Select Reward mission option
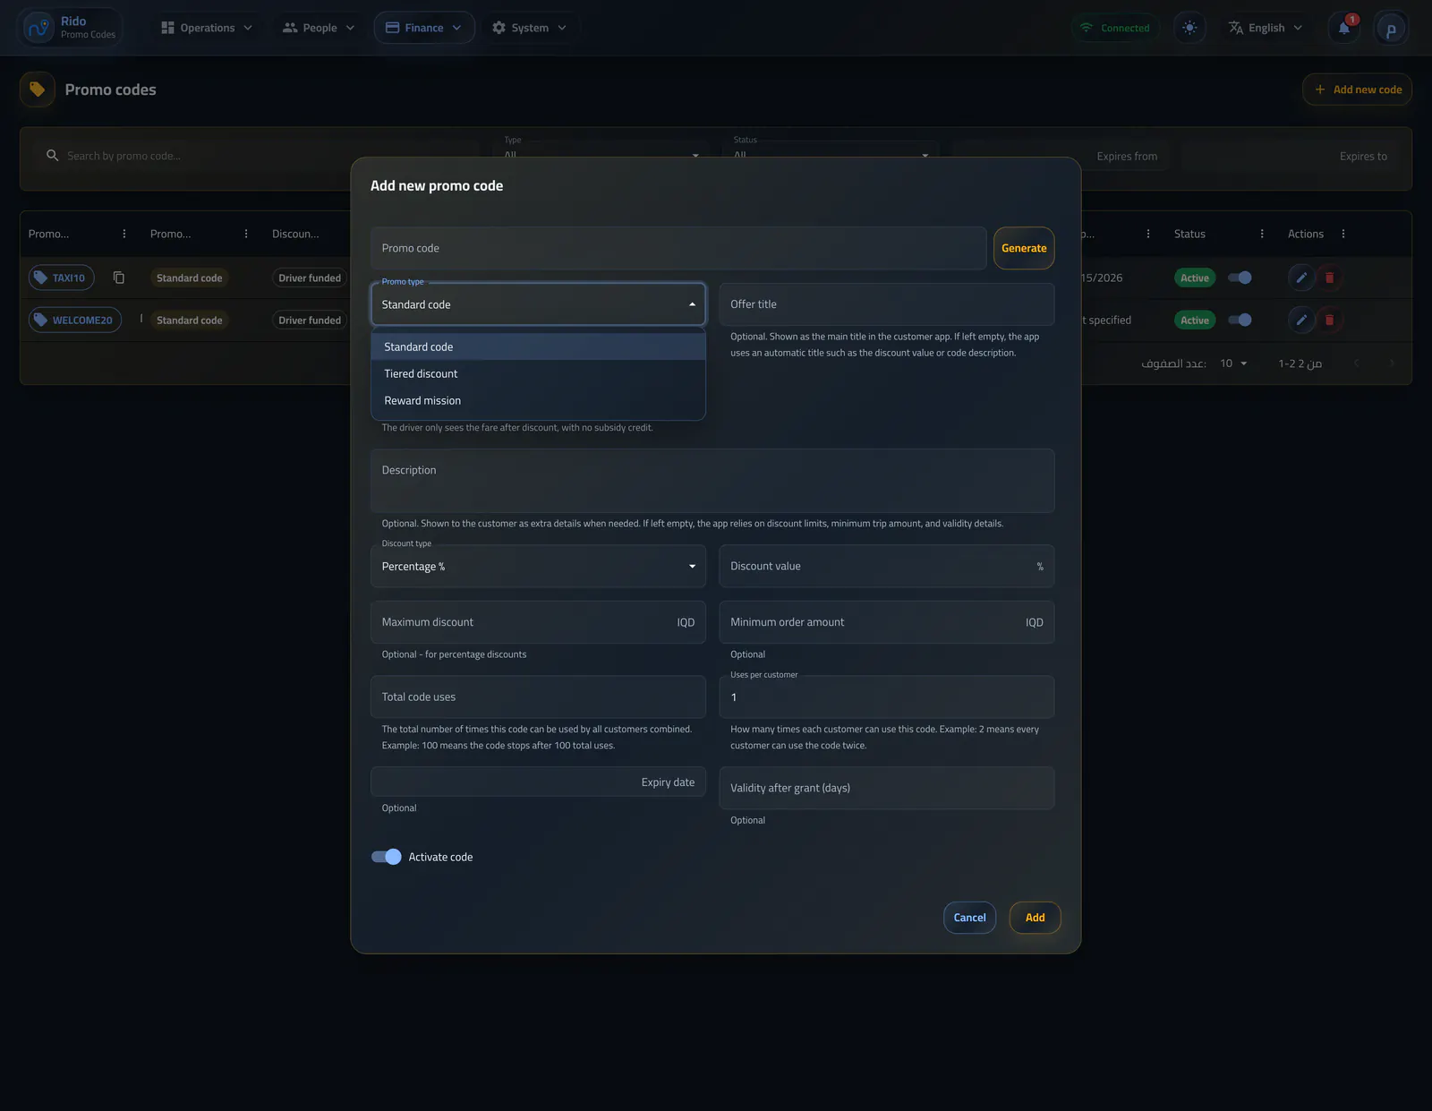Viewport: 1432px width, 1111px height. click(538, 400)
